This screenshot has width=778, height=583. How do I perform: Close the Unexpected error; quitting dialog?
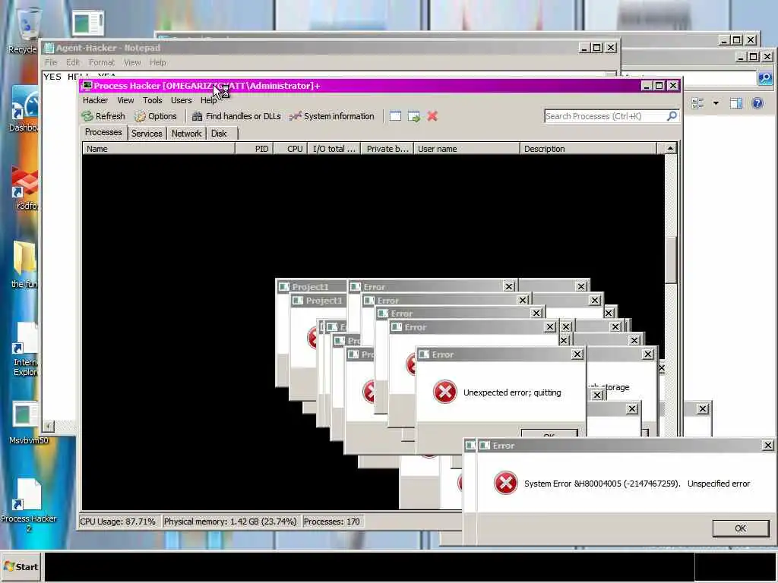577,354
